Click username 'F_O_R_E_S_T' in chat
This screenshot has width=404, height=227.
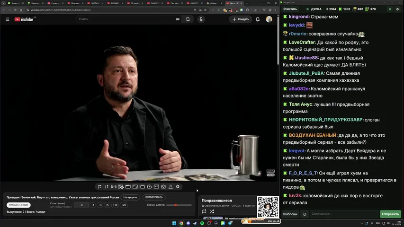click(303, 173)
